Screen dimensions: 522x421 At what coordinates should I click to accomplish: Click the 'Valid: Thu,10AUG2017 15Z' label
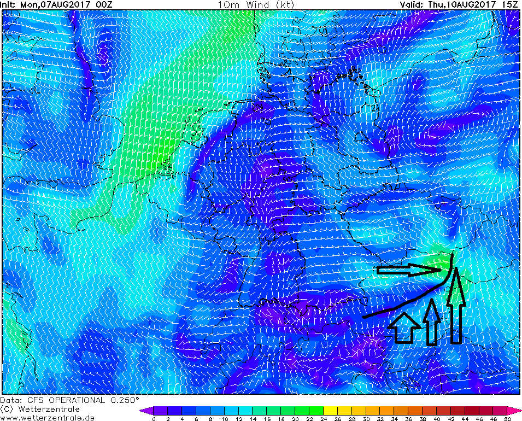pos(459,5)
